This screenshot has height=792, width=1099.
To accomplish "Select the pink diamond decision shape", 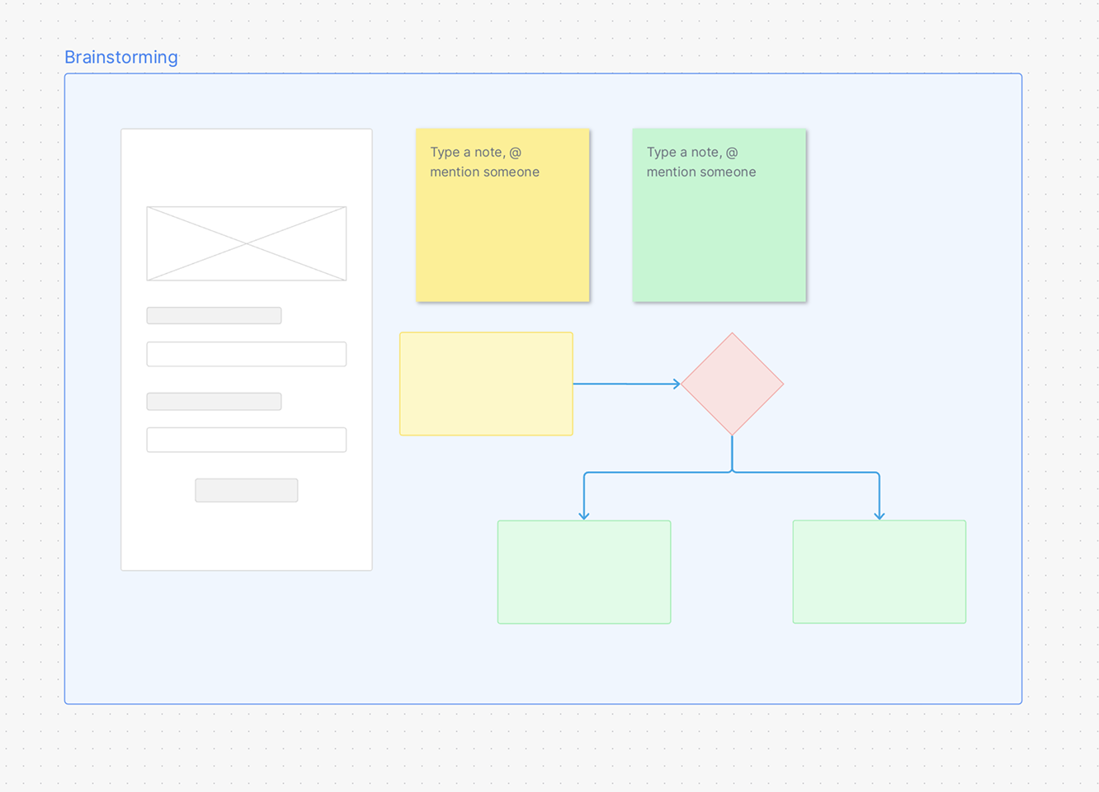I will click(x=732, y=384).
